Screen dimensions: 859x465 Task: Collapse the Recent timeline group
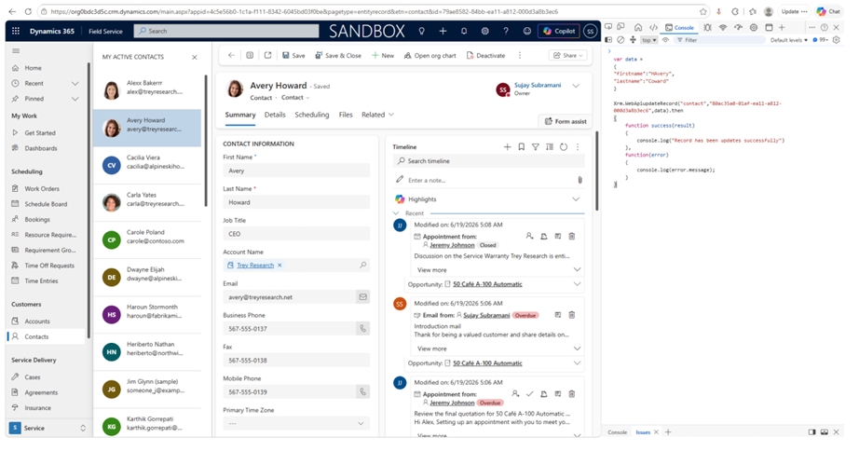click(396, 213)
